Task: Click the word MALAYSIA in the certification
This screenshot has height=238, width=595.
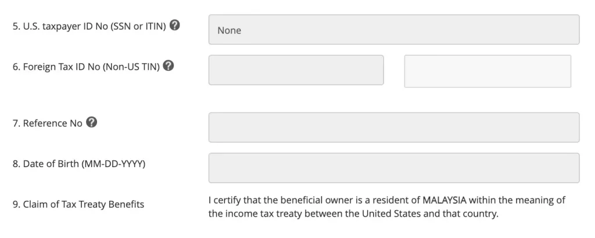Action: (x=445, y=200)
